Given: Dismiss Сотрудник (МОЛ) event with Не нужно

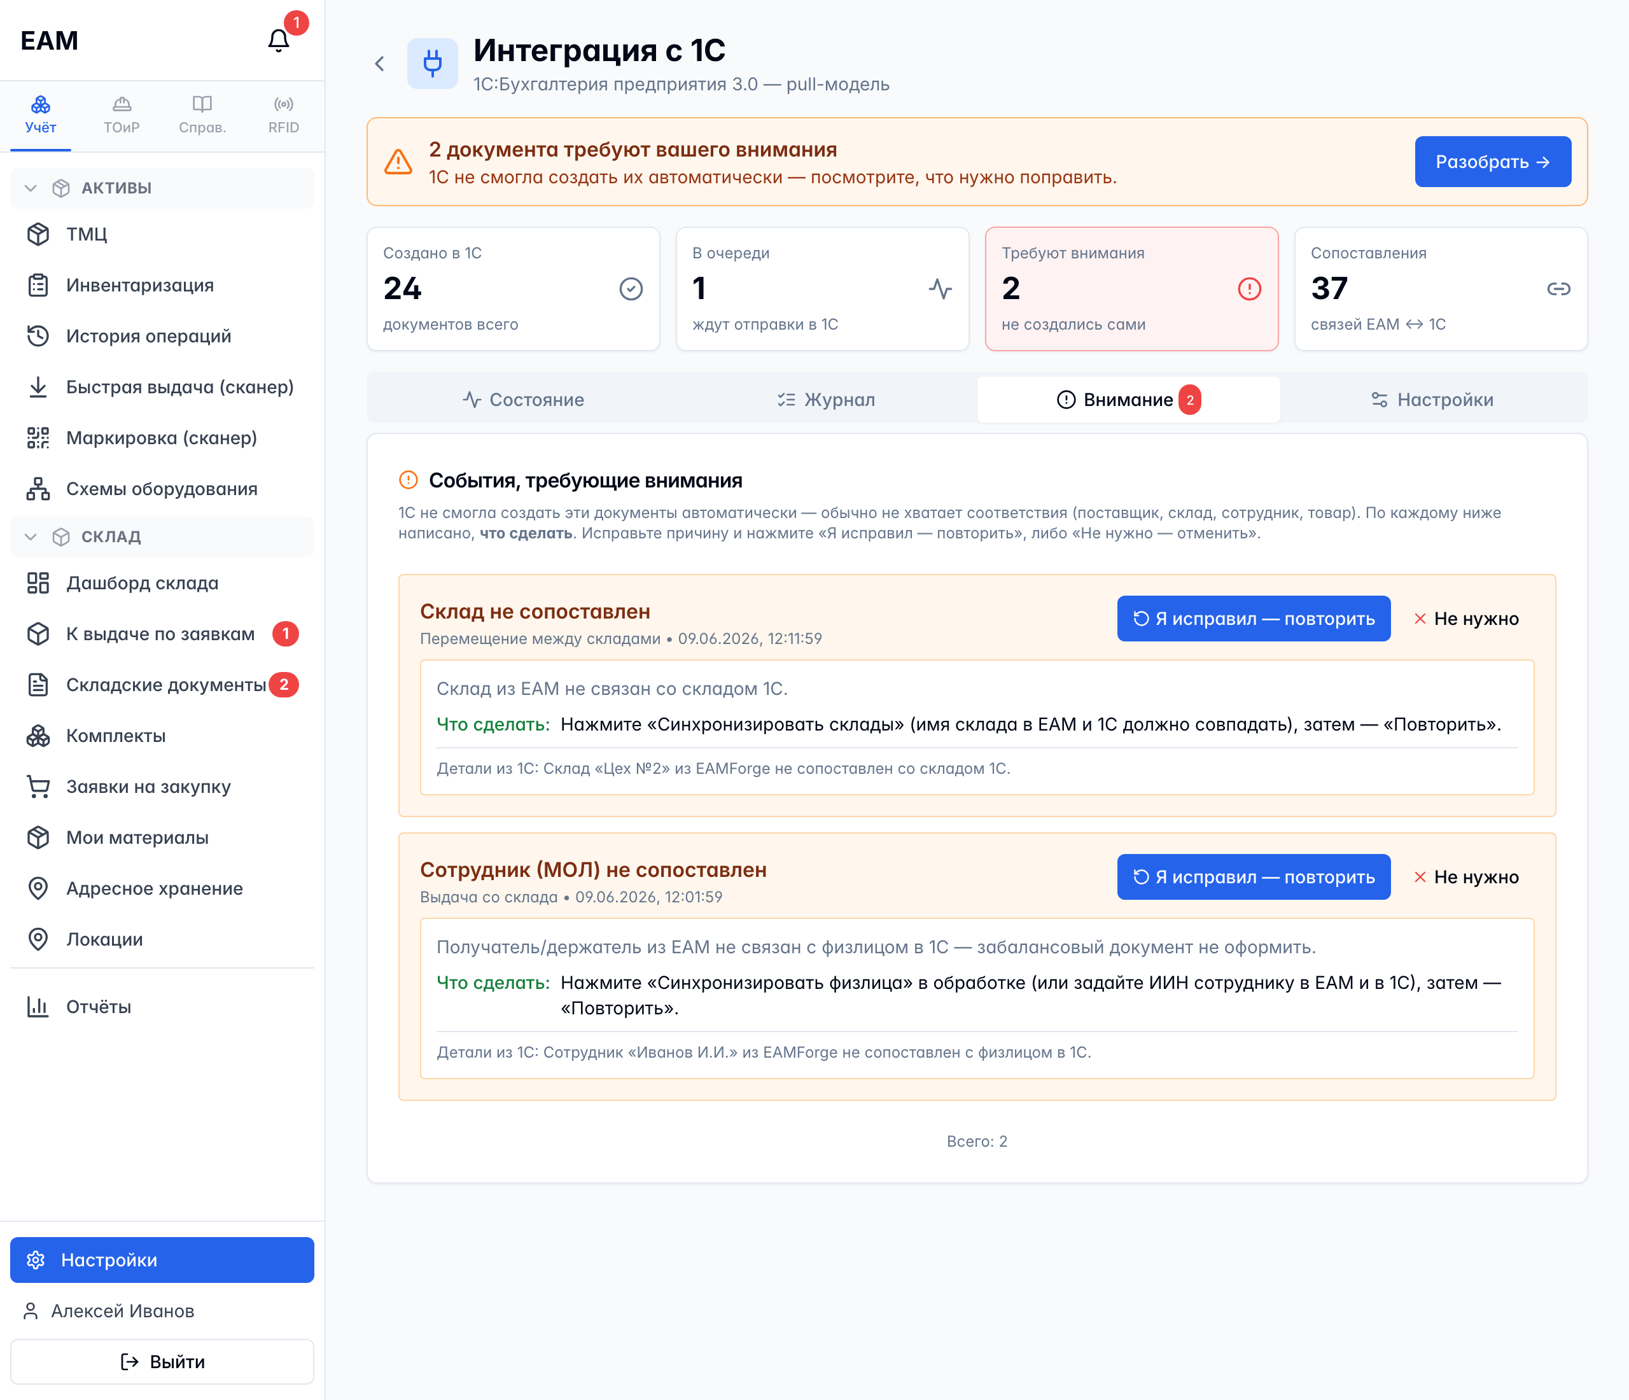Looking at the screenshot, I should point(1466,878).
